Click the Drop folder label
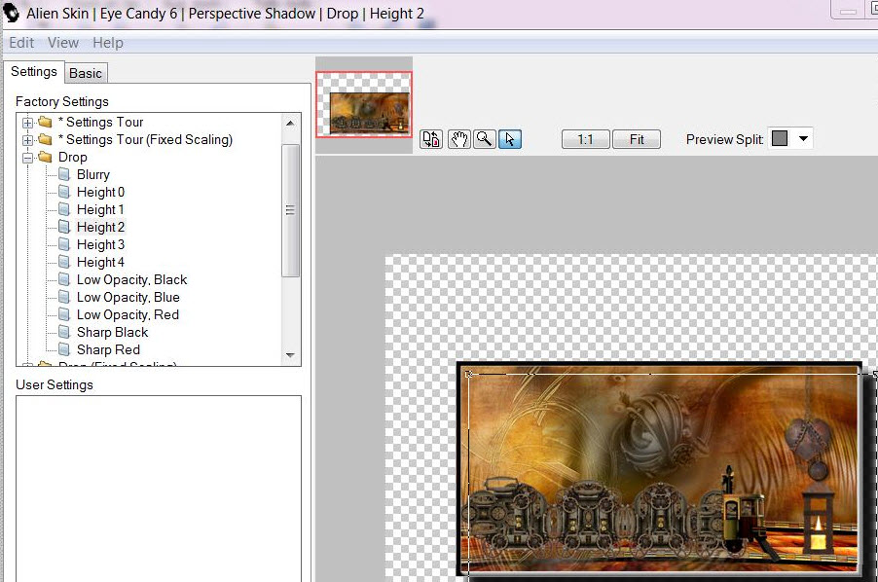 (73, 158)
